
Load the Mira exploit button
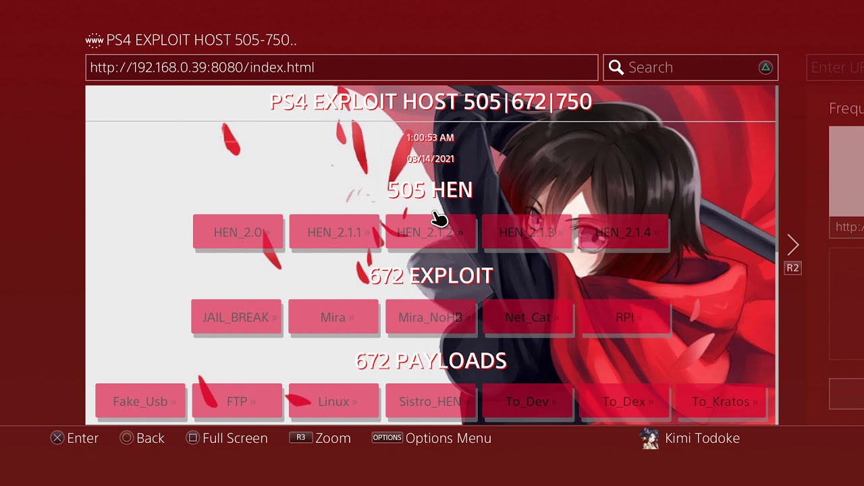pos(333,317)
